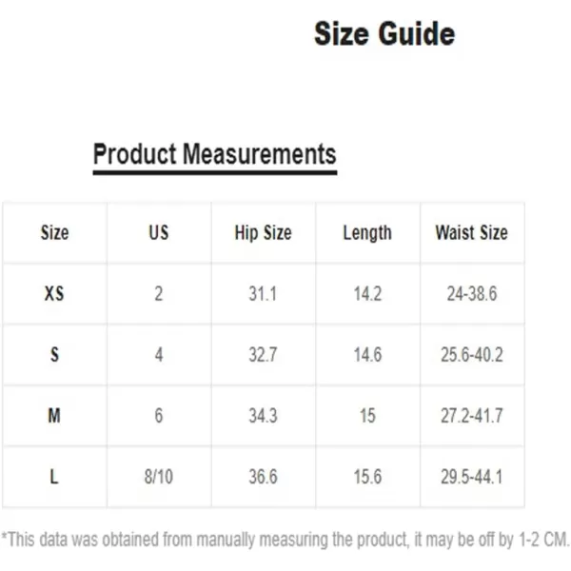Select the 8/10 US size cell
The height and width of the screenshot is (571, 571).
(x=158, y=477)
